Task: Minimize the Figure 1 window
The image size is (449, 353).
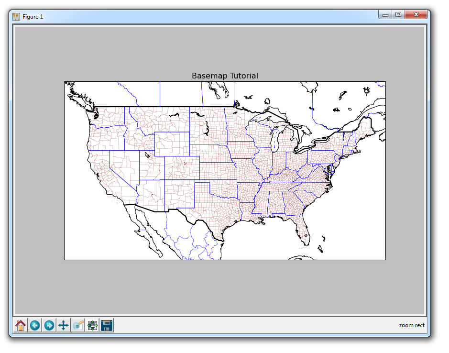Action: (385, 15)
